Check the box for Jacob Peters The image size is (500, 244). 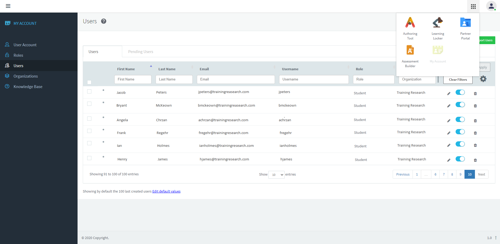pyautogui.click(x=89, y=91)
